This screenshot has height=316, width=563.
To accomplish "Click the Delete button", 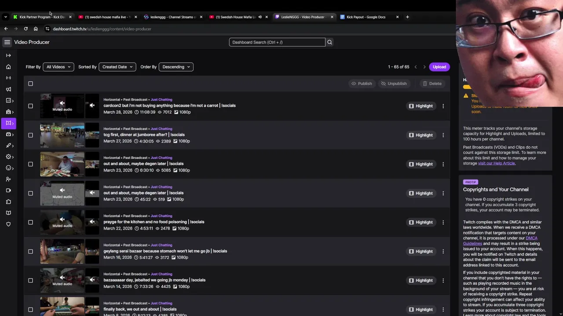I will tap(432, 83).
